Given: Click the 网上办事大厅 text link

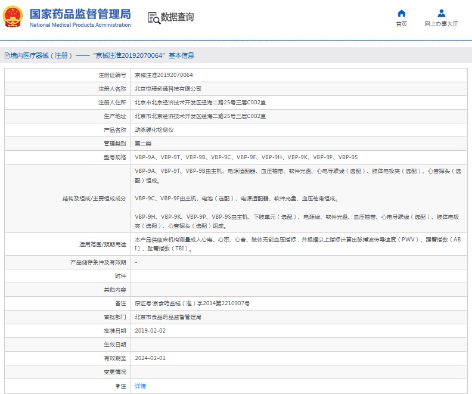Looking at the screenshot, I should [x=441, y=24].
